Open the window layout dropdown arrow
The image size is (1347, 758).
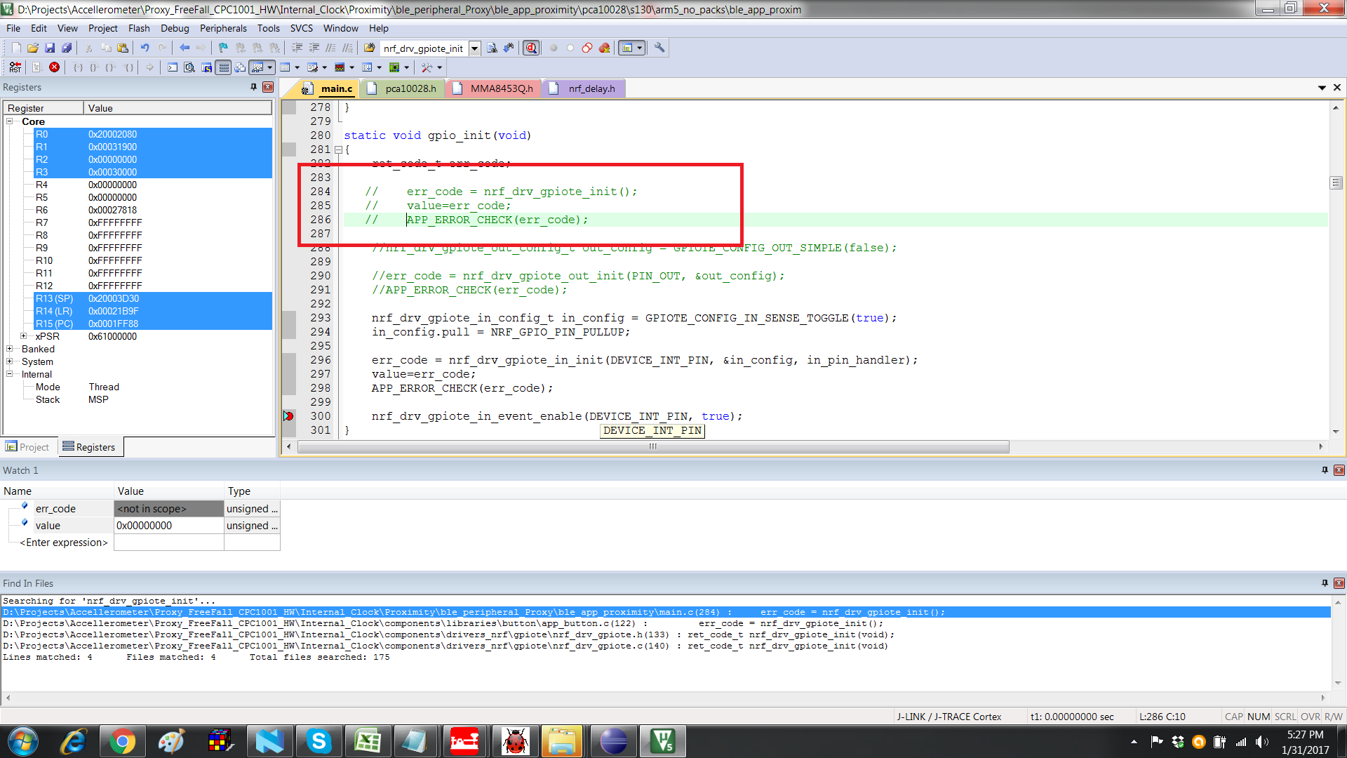tap(640, 48)
